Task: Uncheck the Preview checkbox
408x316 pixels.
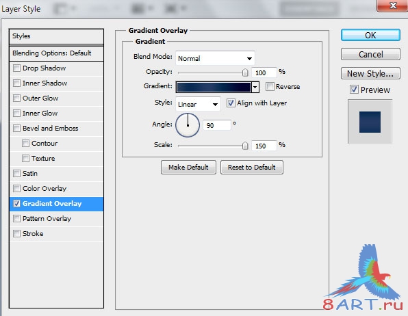Action: 354,90
